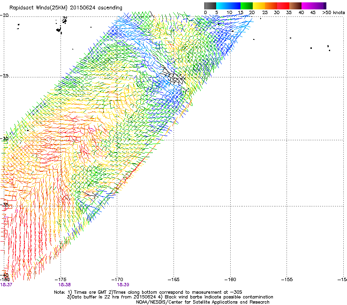The image size is (347, 305).
Task: Click the red 30-35 knots legend segment
Action: point(283,6)
